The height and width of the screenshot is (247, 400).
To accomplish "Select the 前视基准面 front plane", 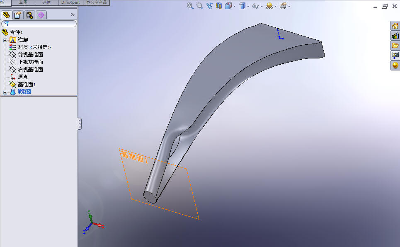I will click(x=30, y=55).
